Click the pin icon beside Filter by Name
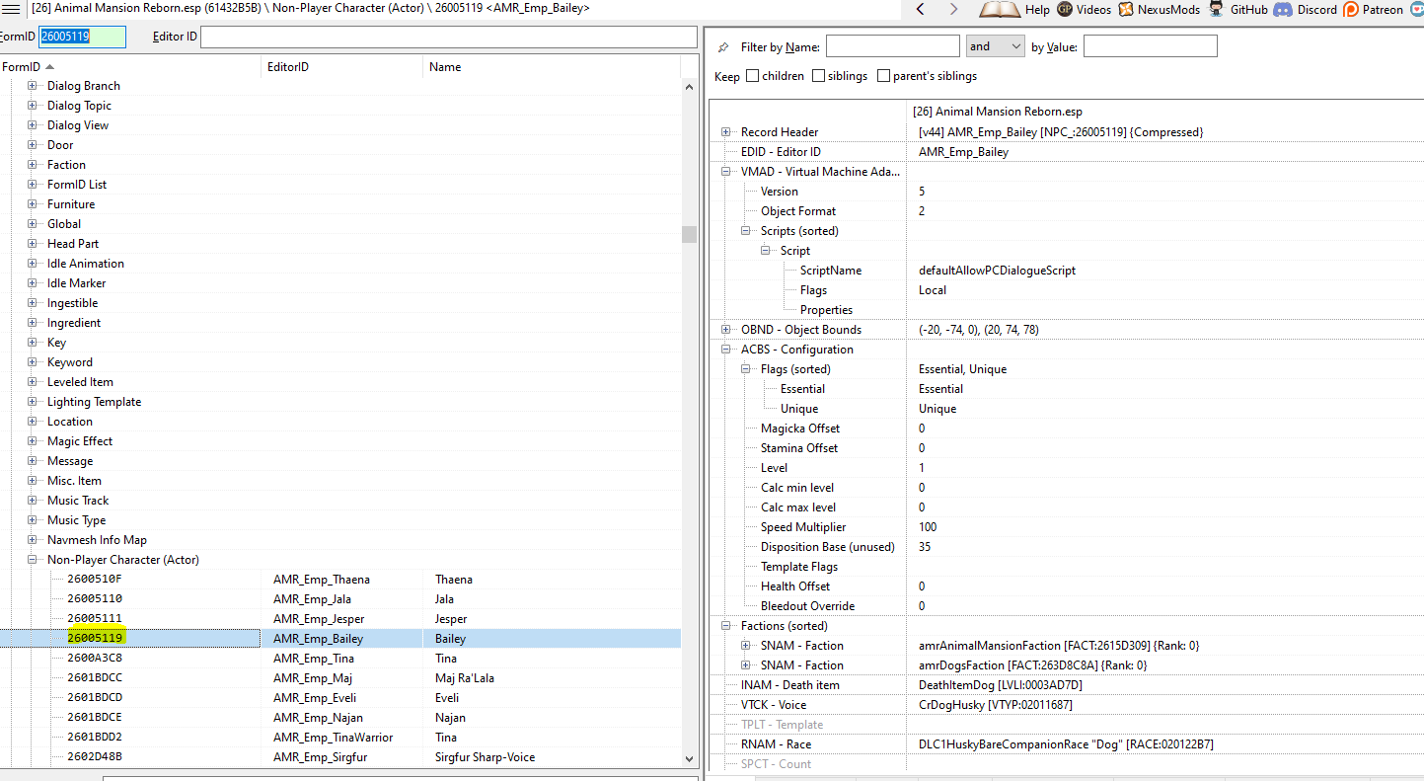The height and width of the screenshot is (781, 1424). pyautogui.click(x=723, y=46)
